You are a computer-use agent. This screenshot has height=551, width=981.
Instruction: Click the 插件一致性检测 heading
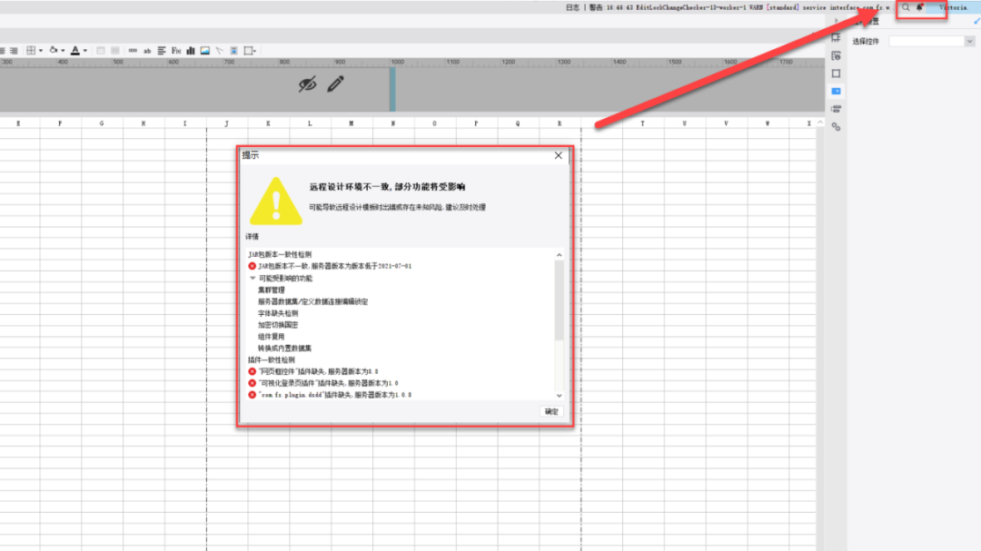tap(271, 360)
